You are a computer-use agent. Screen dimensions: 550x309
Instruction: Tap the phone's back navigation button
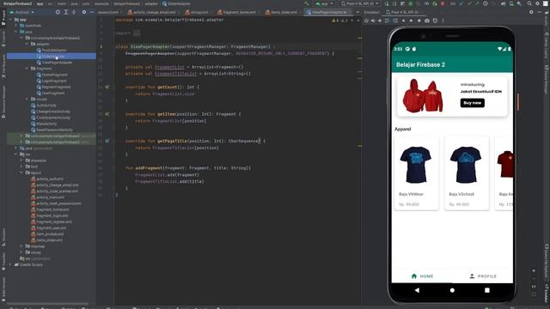417,290
